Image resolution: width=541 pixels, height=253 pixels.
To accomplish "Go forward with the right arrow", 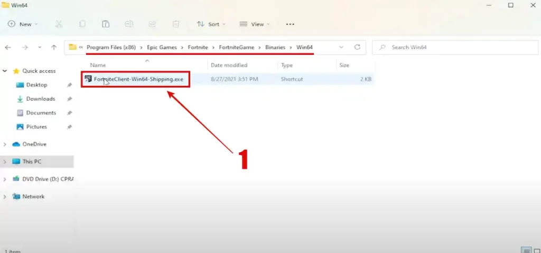I will [x=25, y=47].
